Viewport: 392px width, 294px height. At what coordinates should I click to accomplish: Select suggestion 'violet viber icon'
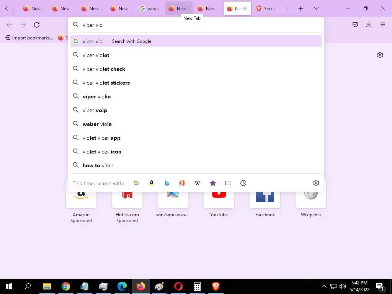[196, 152]
